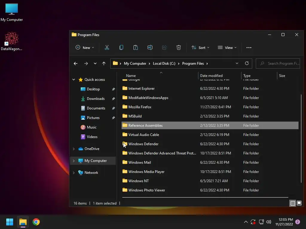306x229 pixels.
Task: Click the sync status tray icon
Action: pyautogui.click(x=253, y=222)
